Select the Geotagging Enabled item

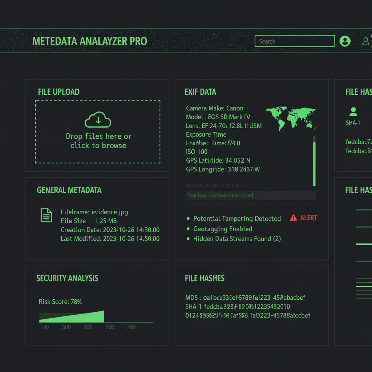[222, 229]
